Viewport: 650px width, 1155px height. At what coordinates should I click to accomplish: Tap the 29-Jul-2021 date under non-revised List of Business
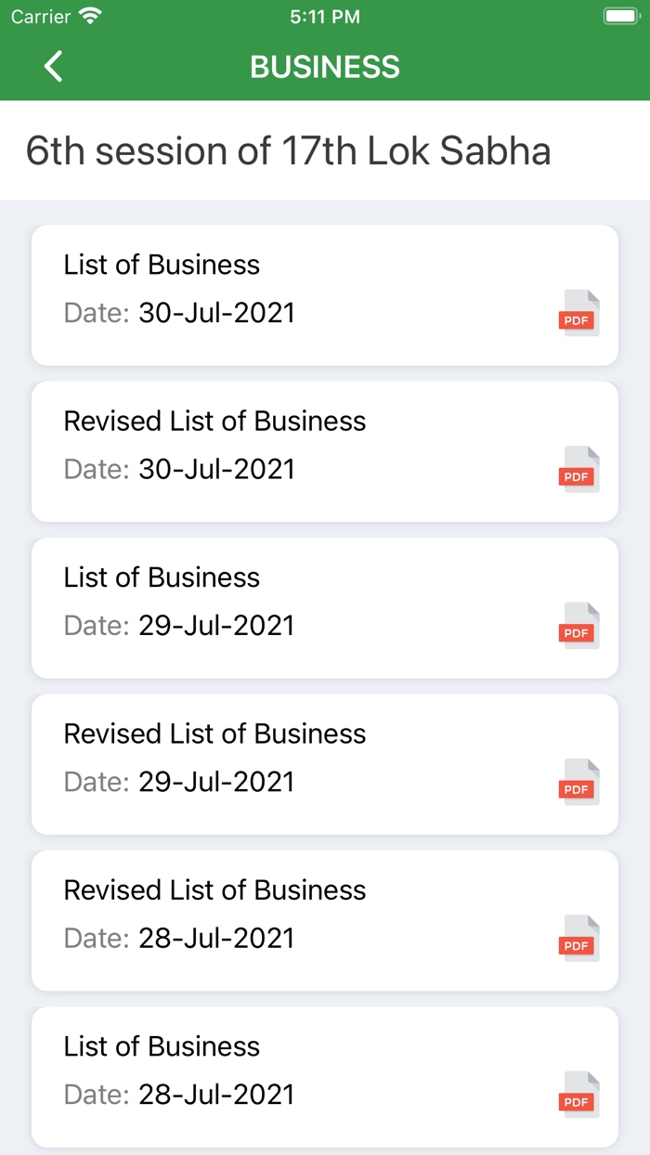point(216,626)
